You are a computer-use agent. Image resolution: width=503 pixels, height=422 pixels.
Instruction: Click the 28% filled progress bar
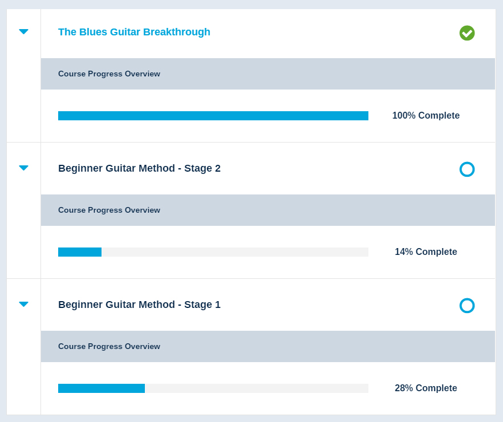coord(102,388)
